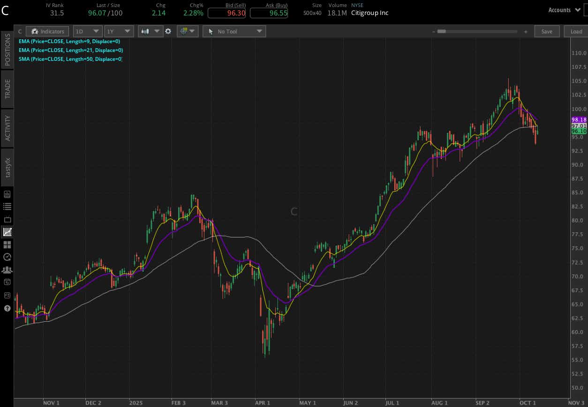Expand the 1Y time range dropdown

click(x=119, y=31)
